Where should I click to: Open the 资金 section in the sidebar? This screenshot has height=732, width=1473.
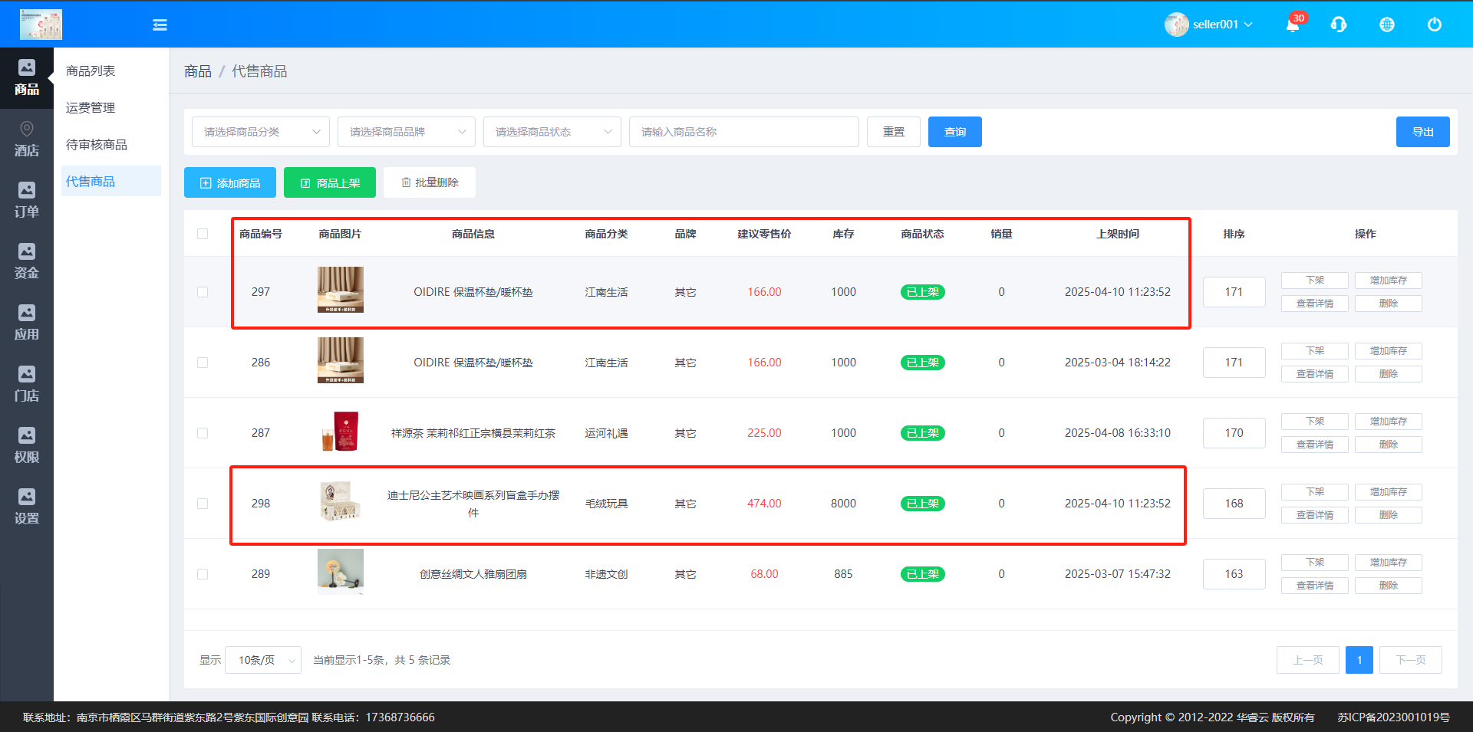click(x=27, y=261)
